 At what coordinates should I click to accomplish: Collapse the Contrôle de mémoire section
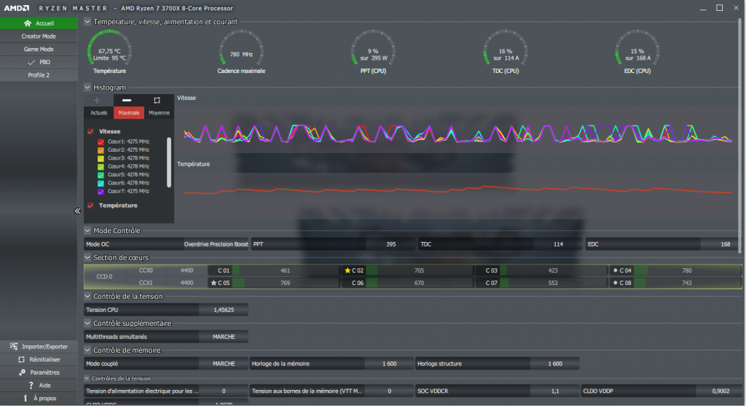tap(87, 350)
